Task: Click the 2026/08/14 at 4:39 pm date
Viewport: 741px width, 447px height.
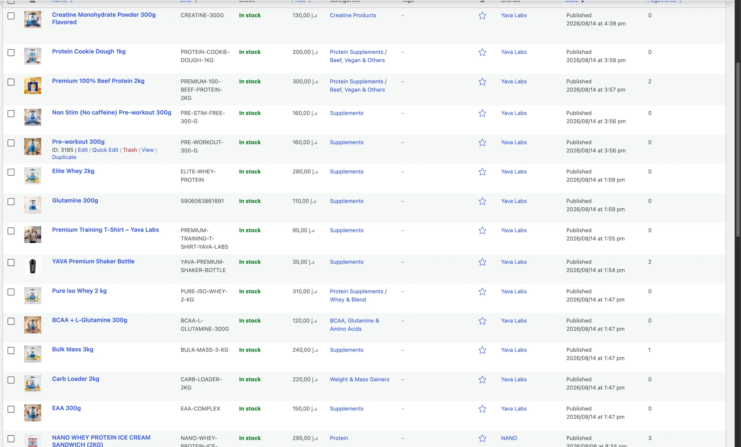Action: [596, 23]
